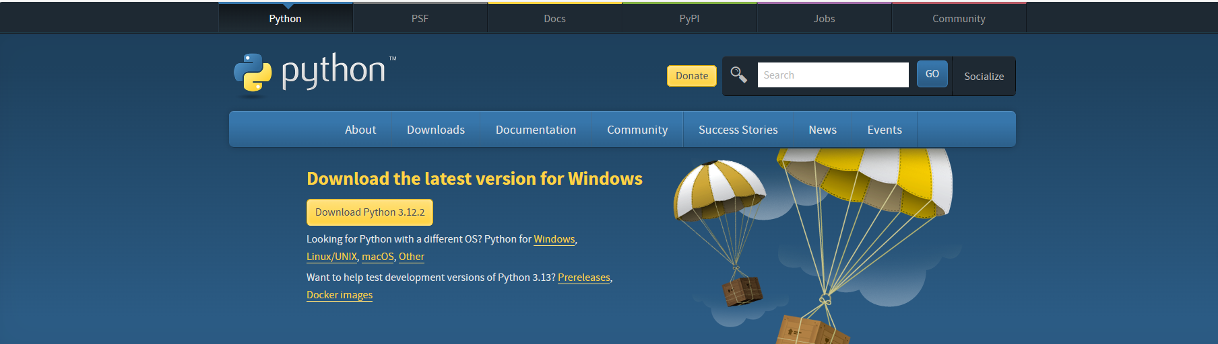
Task: Follow the Linux/UNIX link
Action: (x=331, y=257)
